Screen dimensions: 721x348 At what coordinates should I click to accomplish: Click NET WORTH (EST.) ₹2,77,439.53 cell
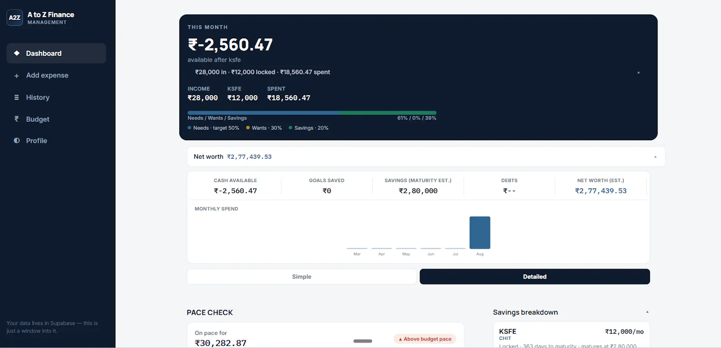point(601,186)
